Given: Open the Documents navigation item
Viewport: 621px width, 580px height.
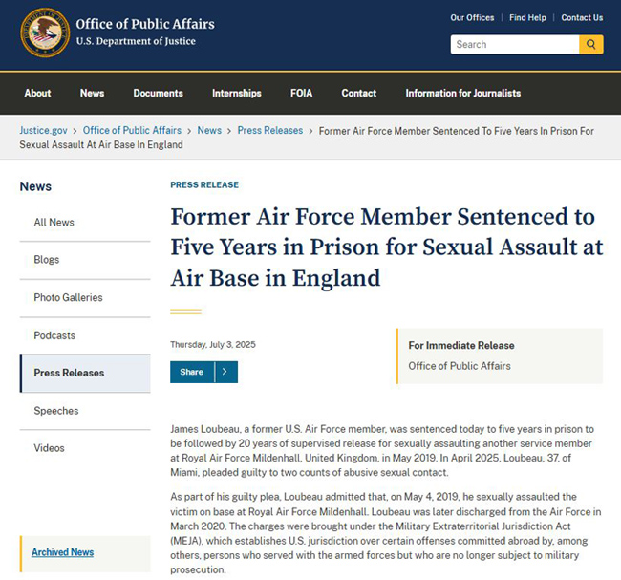Looking at the screenshot, I should [x=158, y=93].
